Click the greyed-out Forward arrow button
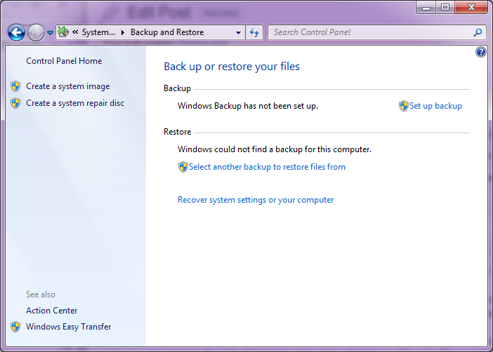This screenshot has height=352, width=493. pyautogui.click(x=36, y=32)
